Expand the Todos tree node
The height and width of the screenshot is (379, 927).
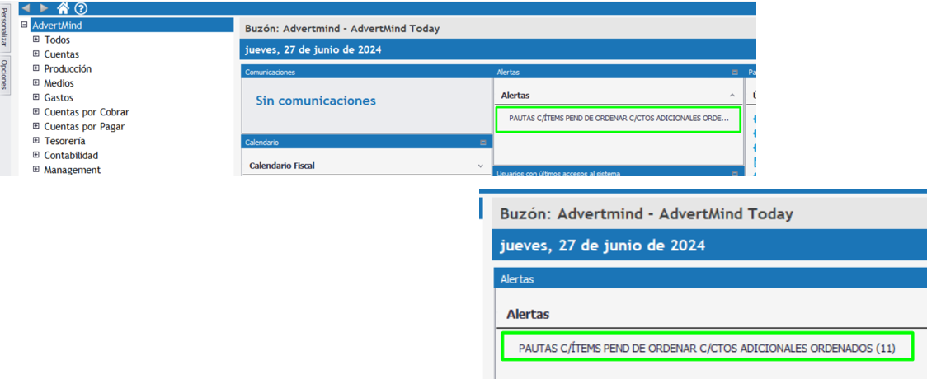[36, 40]
